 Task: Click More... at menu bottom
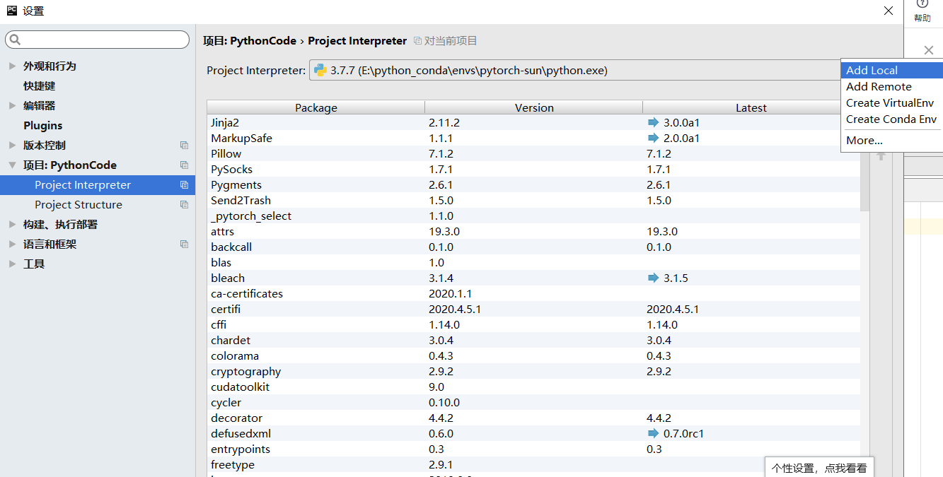click(864, 140)
